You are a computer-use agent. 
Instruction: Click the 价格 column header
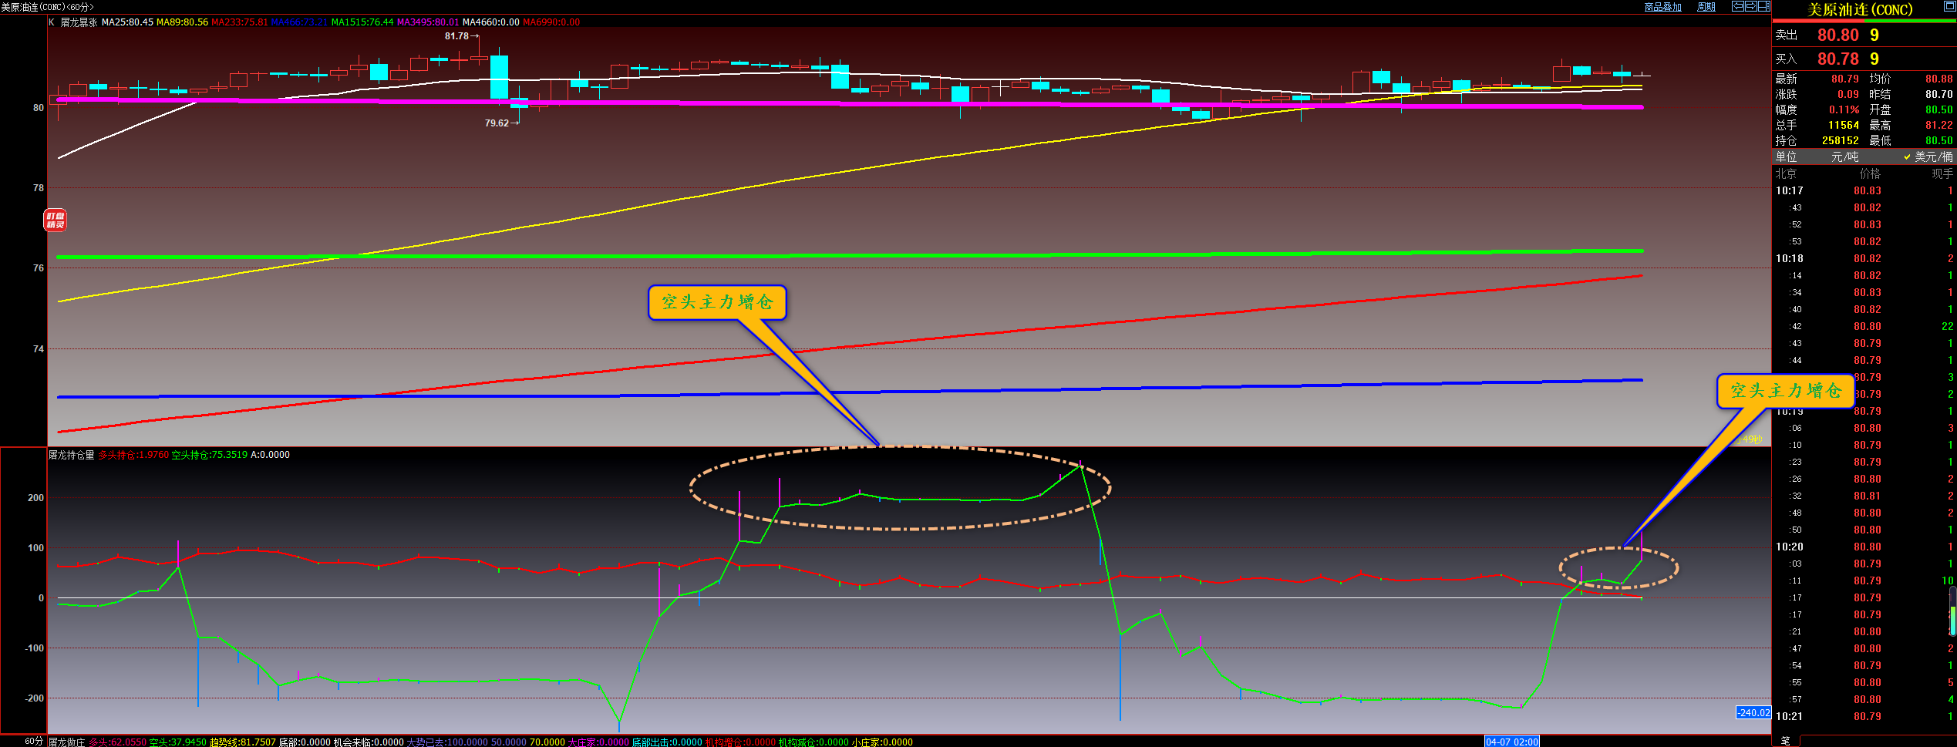click(1870, 173)
